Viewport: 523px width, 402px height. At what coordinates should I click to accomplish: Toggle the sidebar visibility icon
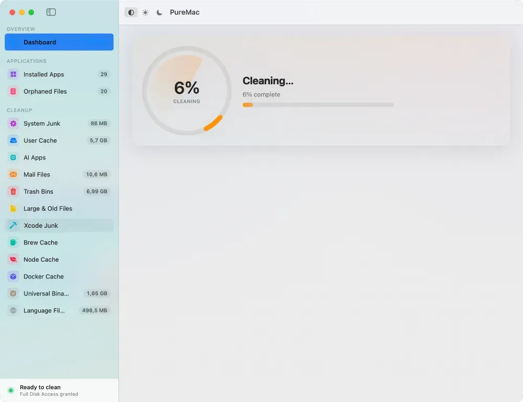pyautogui.click(x=51, y=13)
